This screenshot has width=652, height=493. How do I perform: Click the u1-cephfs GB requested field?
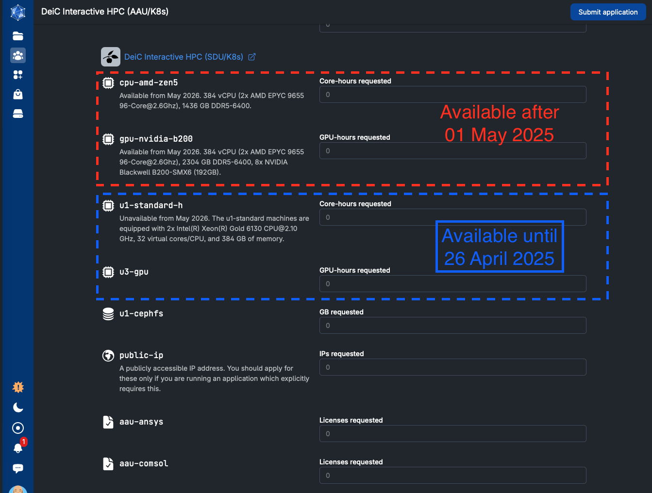coord(452,326)
